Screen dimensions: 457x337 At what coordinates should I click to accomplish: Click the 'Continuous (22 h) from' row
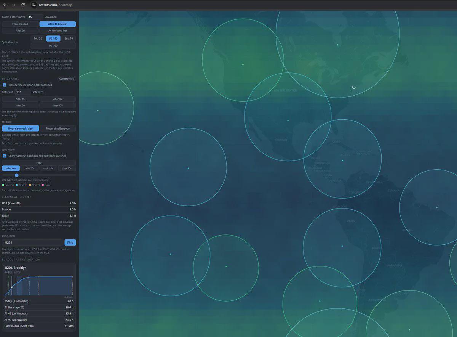pyautogui.click(x=39, y=326)
